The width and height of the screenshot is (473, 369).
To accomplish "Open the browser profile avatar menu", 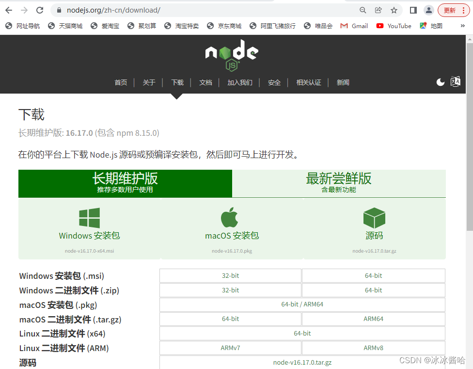I will (x=427, y=10).
